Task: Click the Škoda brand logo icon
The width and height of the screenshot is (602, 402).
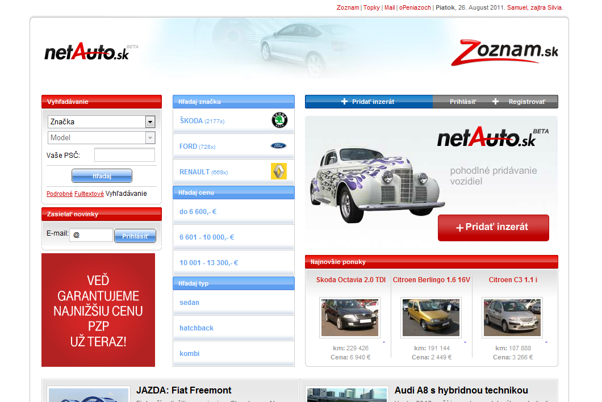Action: click(x=279, y=121)
